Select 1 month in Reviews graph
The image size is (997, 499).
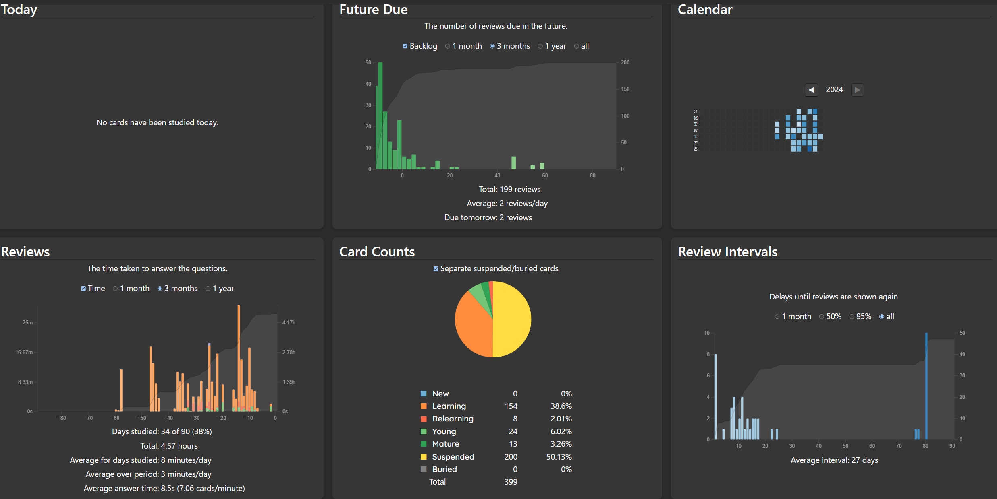click(x=115, y=289)
